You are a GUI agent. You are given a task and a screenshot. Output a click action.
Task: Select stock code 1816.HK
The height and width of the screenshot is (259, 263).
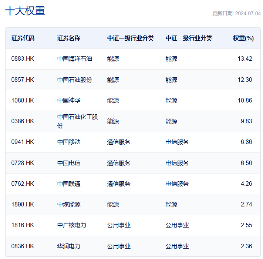(x=23, y=225)
